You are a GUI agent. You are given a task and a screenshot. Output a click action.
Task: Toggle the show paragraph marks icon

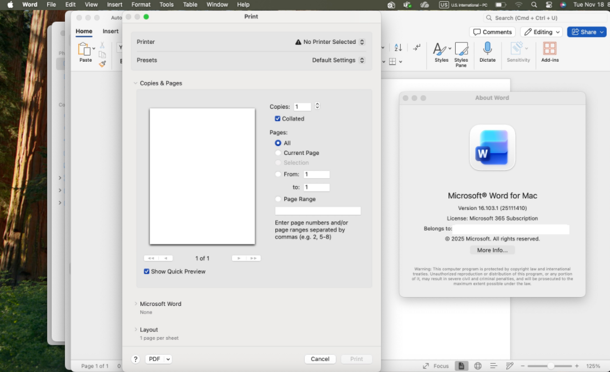tap(417, 48)
